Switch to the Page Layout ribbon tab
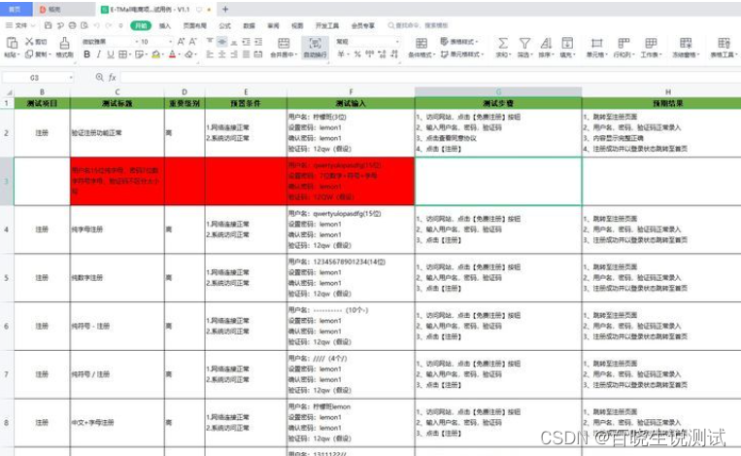 (194, 25)
